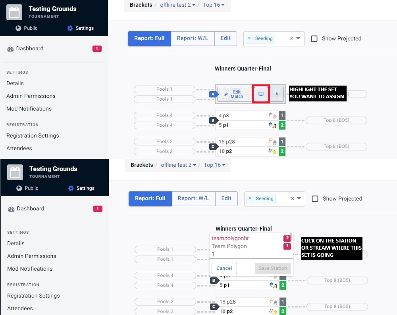Image resolution: width=397 pixels, height=315 pixels.
Task: Click the set B identifier badge in upper bracket
Action: coord(213,120)
